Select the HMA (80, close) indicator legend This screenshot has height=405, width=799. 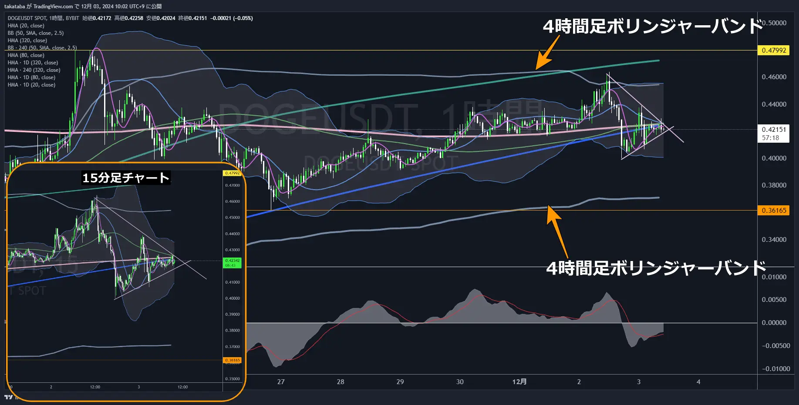(26, 55)
